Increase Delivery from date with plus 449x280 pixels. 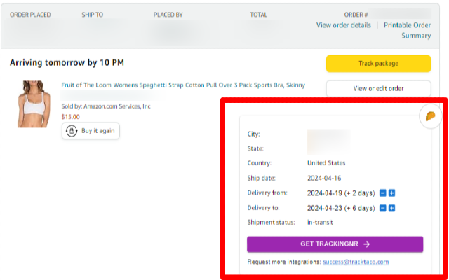click(x=391, y=193)
